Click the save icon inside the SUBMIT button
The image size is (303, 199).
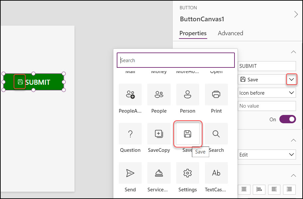coord(20,82)
